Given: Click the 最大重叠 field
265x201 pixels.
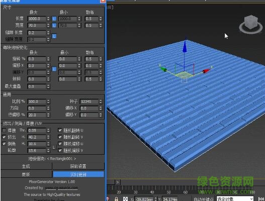Looking at the screenshot, I should 37,86.
